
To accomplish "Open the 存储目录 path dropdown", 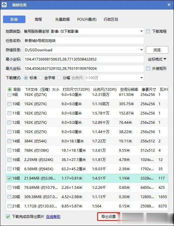I will click(141, 50).
